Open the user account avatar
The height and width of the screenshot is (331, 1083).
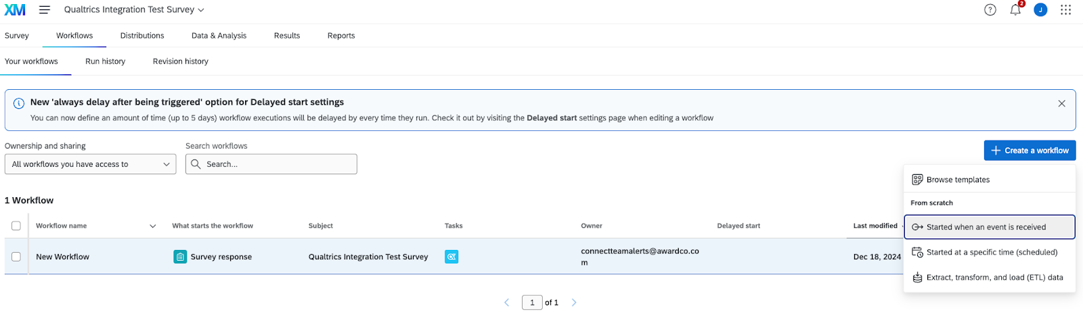click(x=1040, y=9)
